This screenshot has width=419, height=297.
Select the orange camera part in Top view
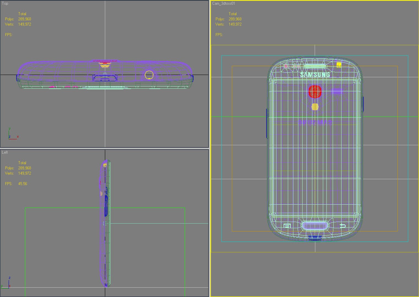[105, 65]
